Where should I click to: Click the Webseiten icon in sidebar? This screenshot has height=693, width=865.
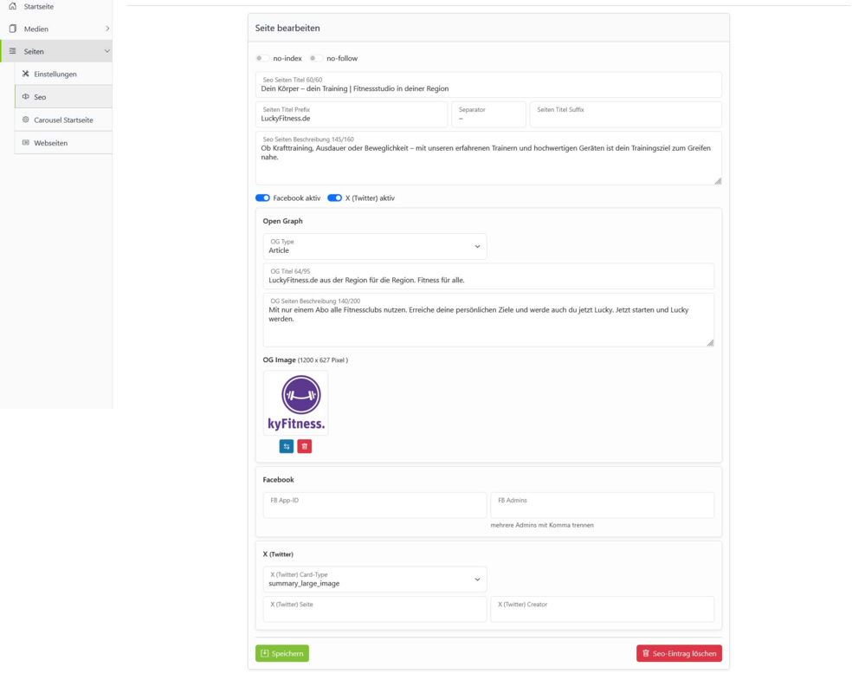click(x=25, y=142)
